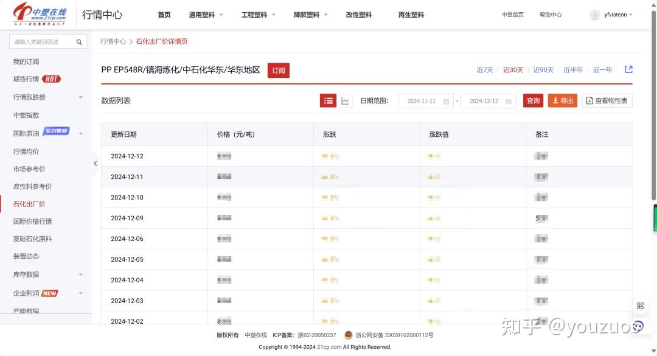Open yfvisteon account dropdown
657x356 pixels.
pos(618,15)
